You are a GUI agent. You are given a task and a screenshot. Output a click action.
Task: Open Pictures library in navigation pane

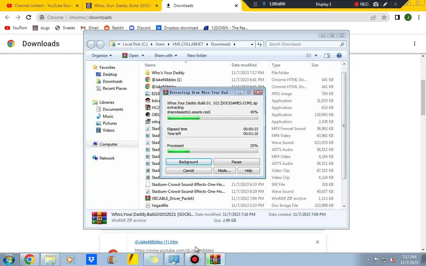(x=110, y=123)
